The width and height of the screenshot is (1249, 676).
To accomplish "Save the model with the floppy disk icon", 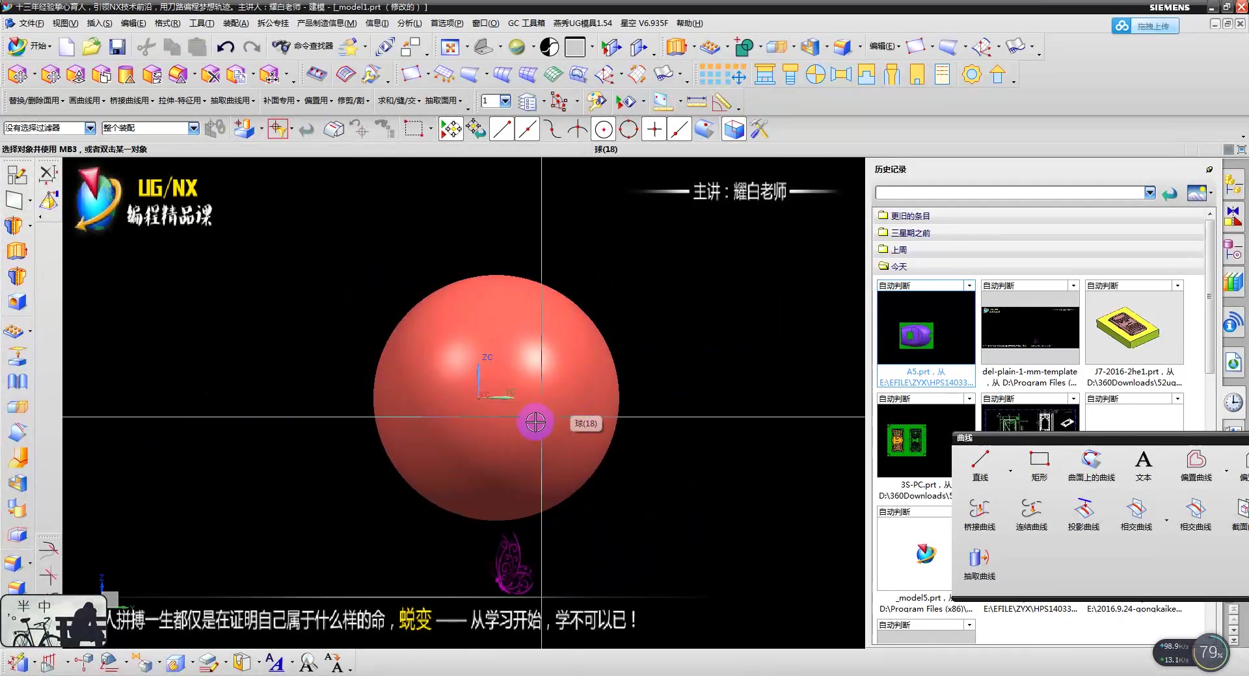I will tap(117, 47).
